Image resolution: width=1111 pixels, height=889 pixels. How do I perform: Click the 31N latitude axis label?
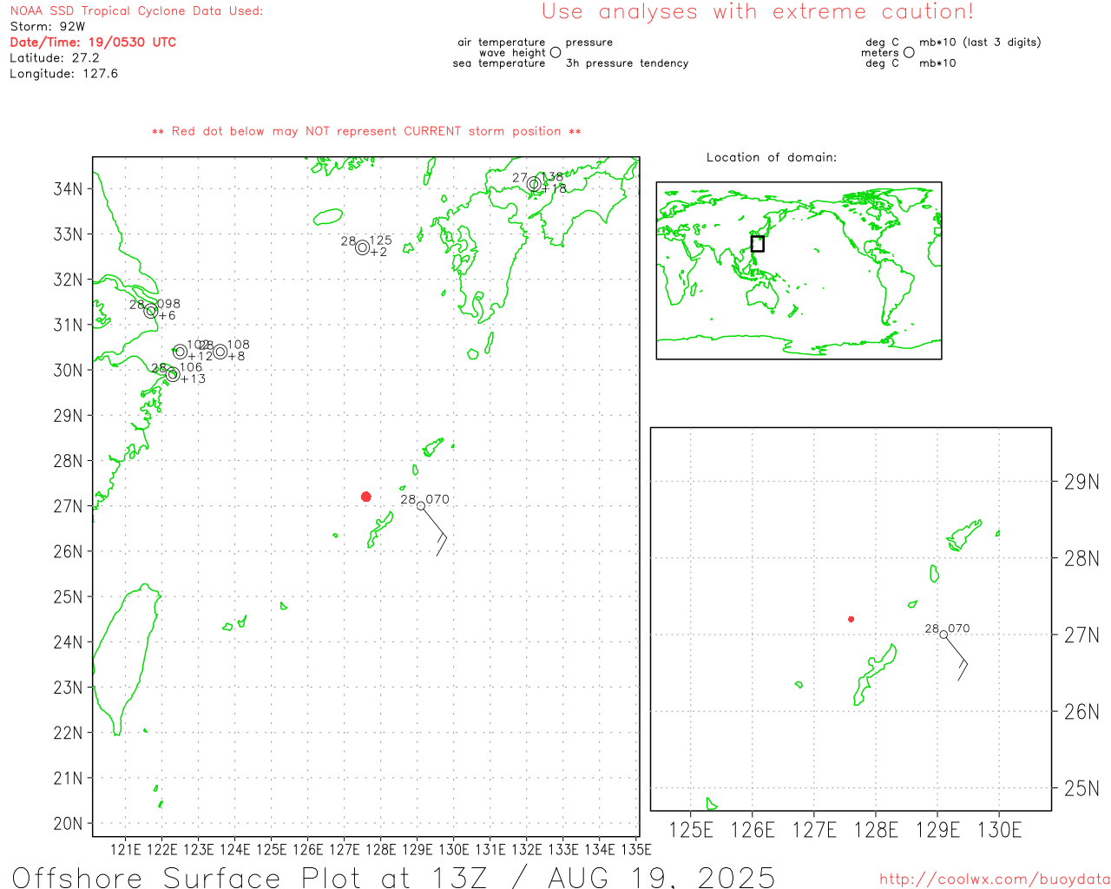click(x=69, y=325)
